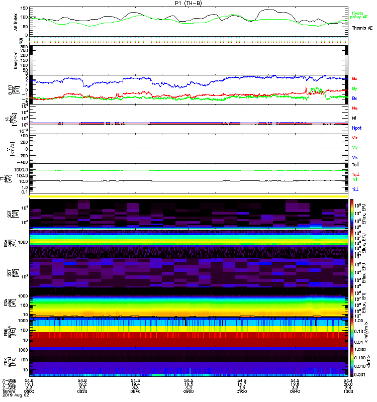
Task: Select the green "Till" legend label
Action: [x=354, y=179]
